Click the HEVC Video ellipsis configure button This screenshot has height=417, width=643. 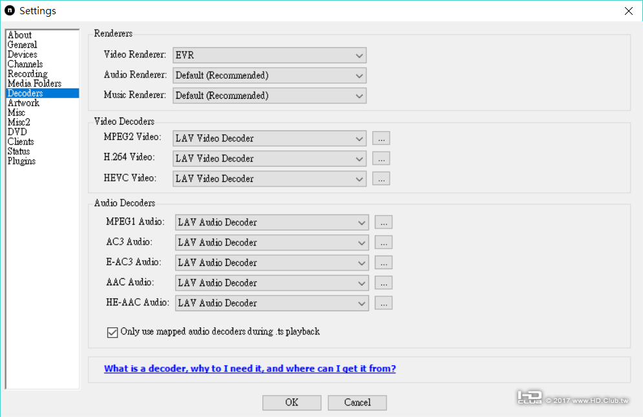click(381, 179)
